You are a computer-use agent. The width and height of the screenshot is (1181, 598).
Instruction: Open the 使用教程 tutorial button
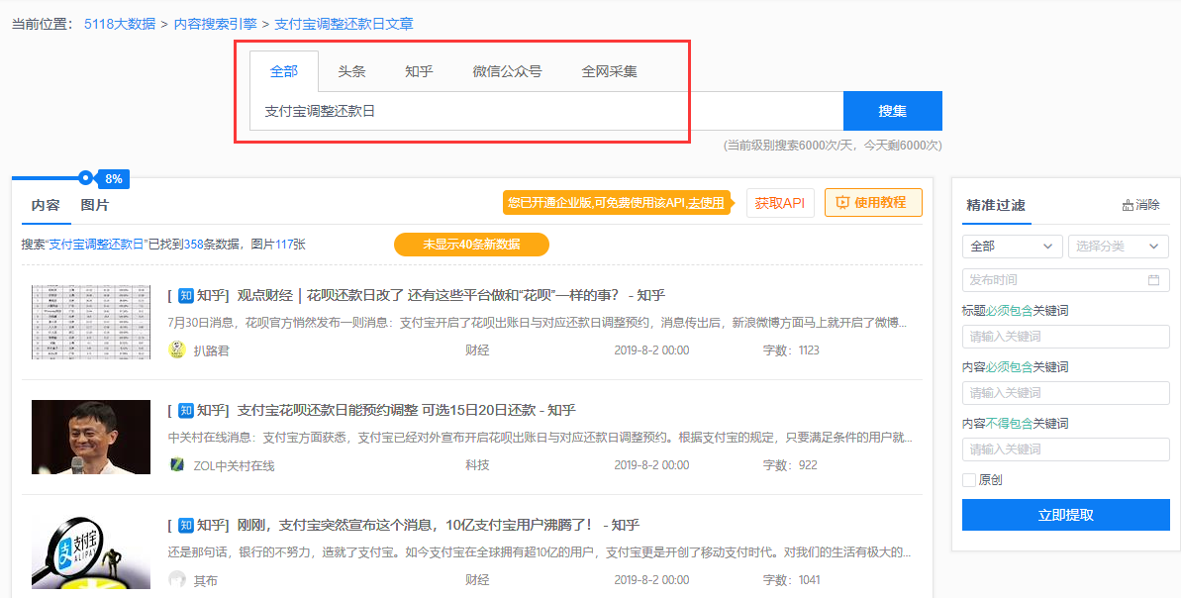tap(874, 203)
